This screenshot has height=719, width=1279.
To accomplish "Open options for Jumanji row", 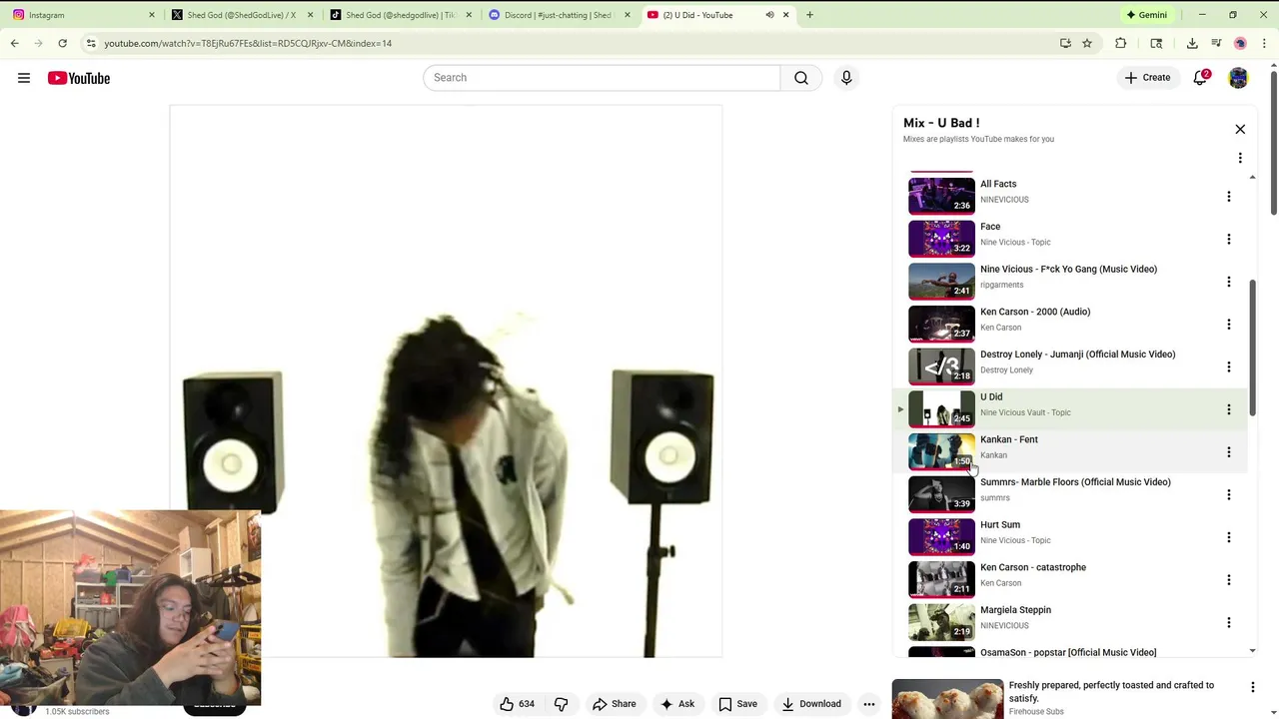I will click(x=1229, y=366).
